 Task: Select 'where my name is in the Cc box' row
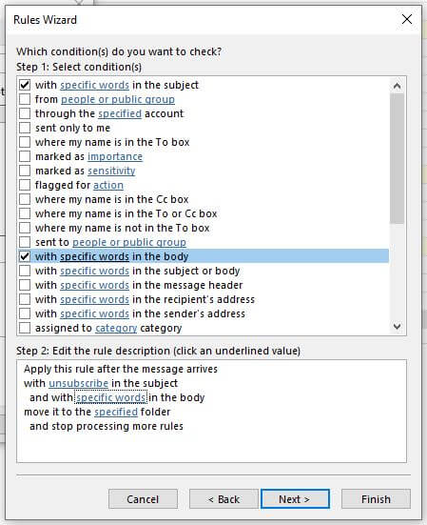tap(204, 199)
